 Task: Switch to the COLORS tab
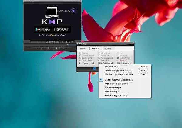click(x=83, y=49)
